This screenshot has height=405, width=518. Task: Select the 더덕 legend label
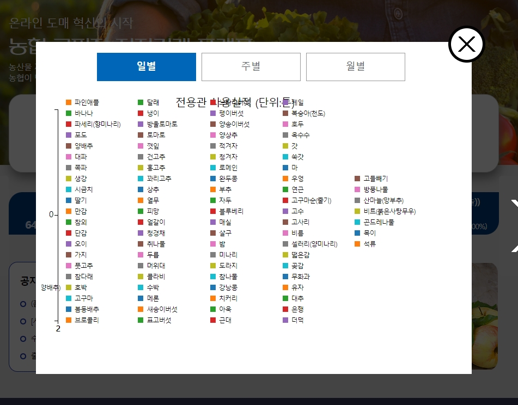point(297,320)
